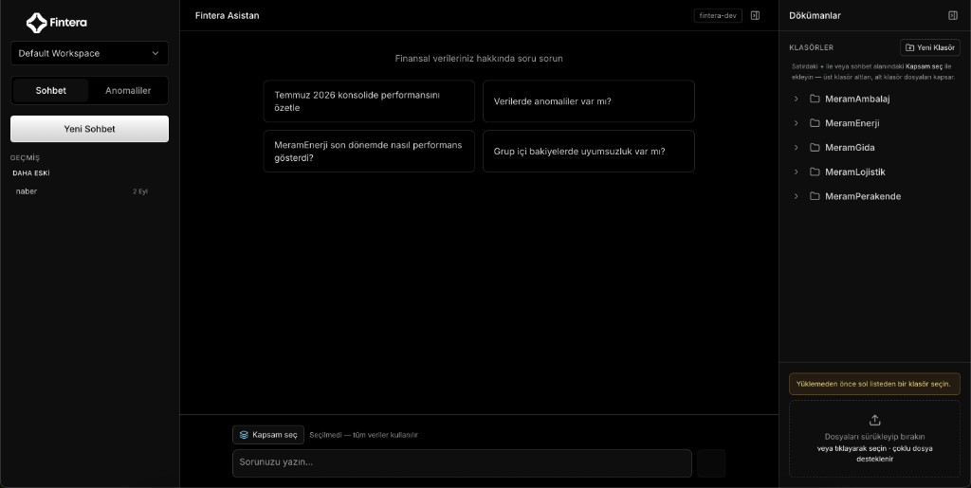Screen dimensions: 971x488
Task: Expand the MeramLojistik folder chevron
Action: (797, 172)
